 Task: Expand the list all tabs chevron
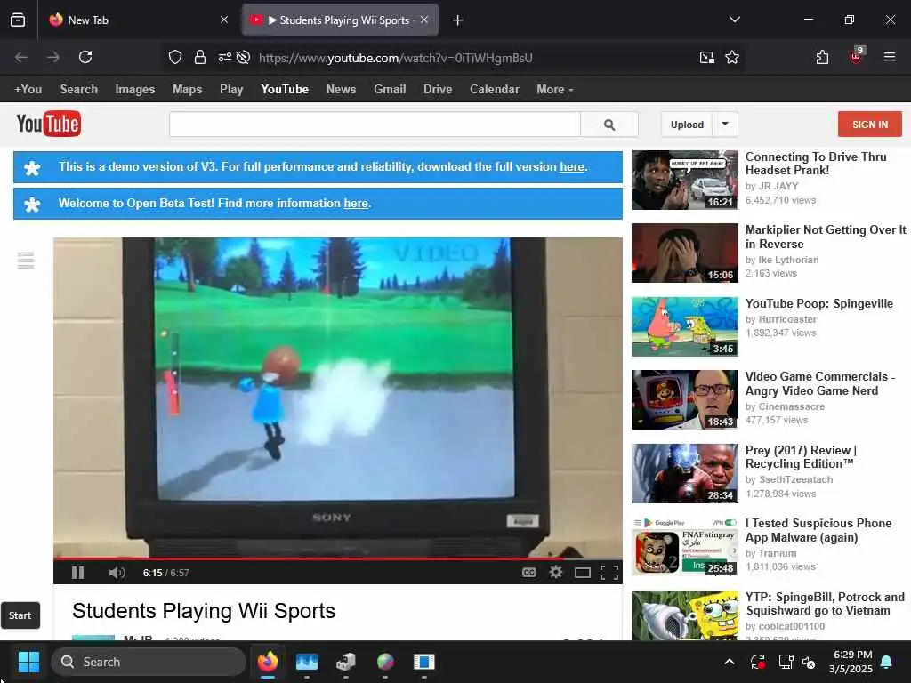point(734,20)
